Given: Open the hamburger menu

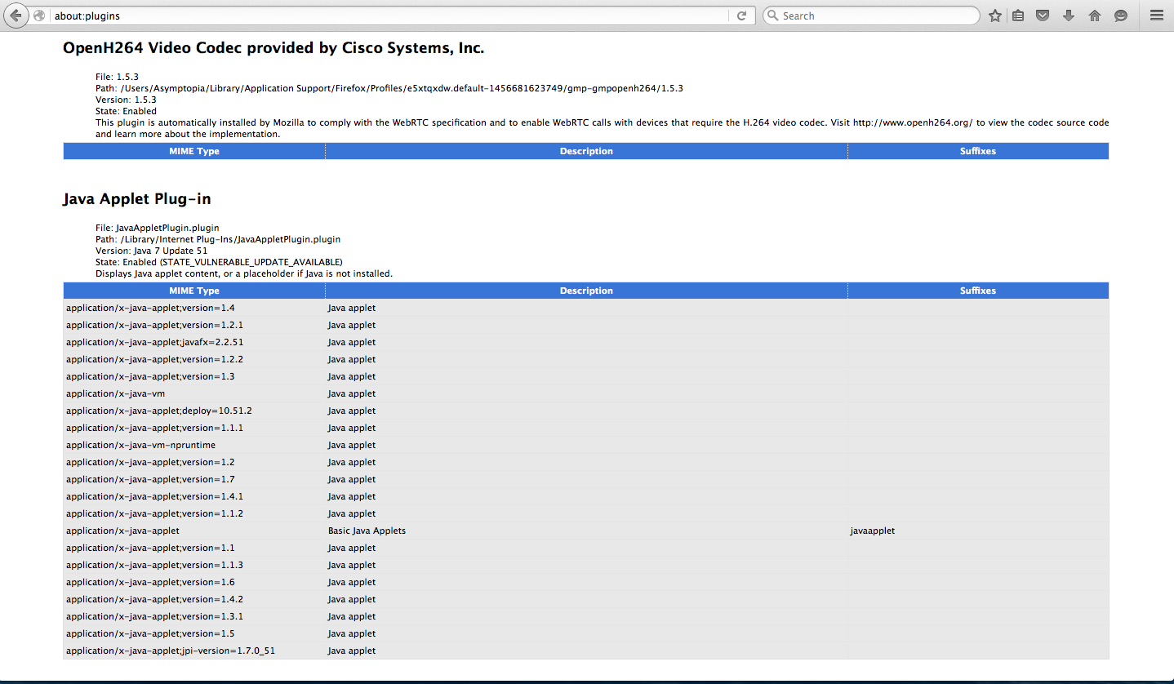Looking at the screenshot, I should [x=1156, y=16].
